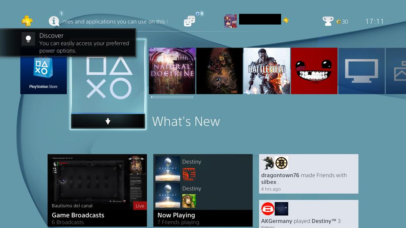The height and width of the screenshot is (228, 406).
Task: Click "4 hrs ago" timestamp
Action: (x=271, y=189)
